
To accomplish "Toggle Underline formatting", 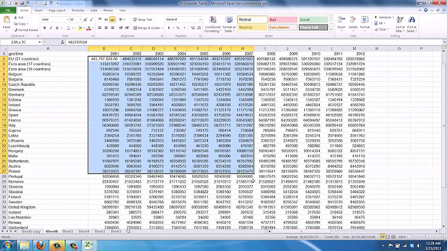I will click(x=57, y=28).
